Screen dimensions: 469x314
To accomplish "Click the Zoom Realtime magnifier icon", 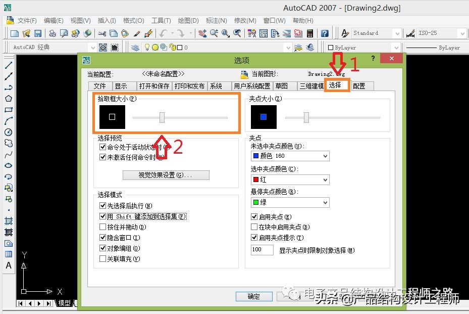I will pyautogui.click(x=214, y=33).
